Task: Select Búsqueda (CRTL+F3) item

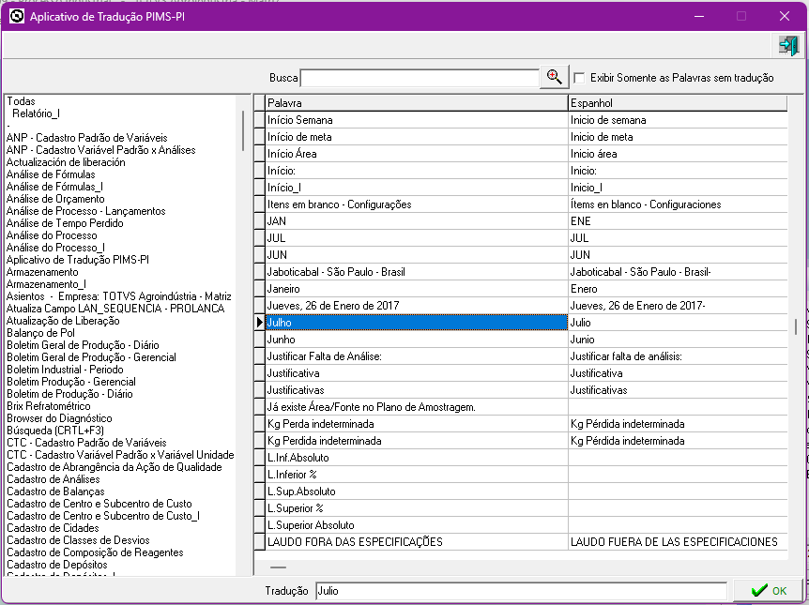Action: point(55,431)
